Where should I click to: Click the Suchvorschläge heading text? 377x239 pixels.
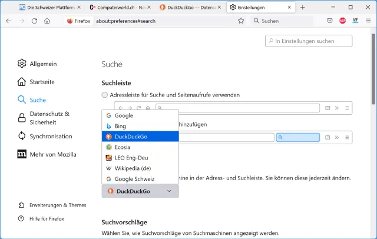[x=124, y=222]
